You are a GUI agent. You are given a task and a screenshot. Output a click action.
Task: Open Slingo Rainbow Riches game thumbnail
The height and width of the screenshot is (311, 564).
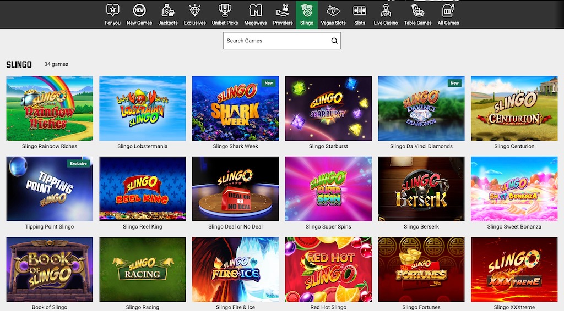[x=50, y=108]
